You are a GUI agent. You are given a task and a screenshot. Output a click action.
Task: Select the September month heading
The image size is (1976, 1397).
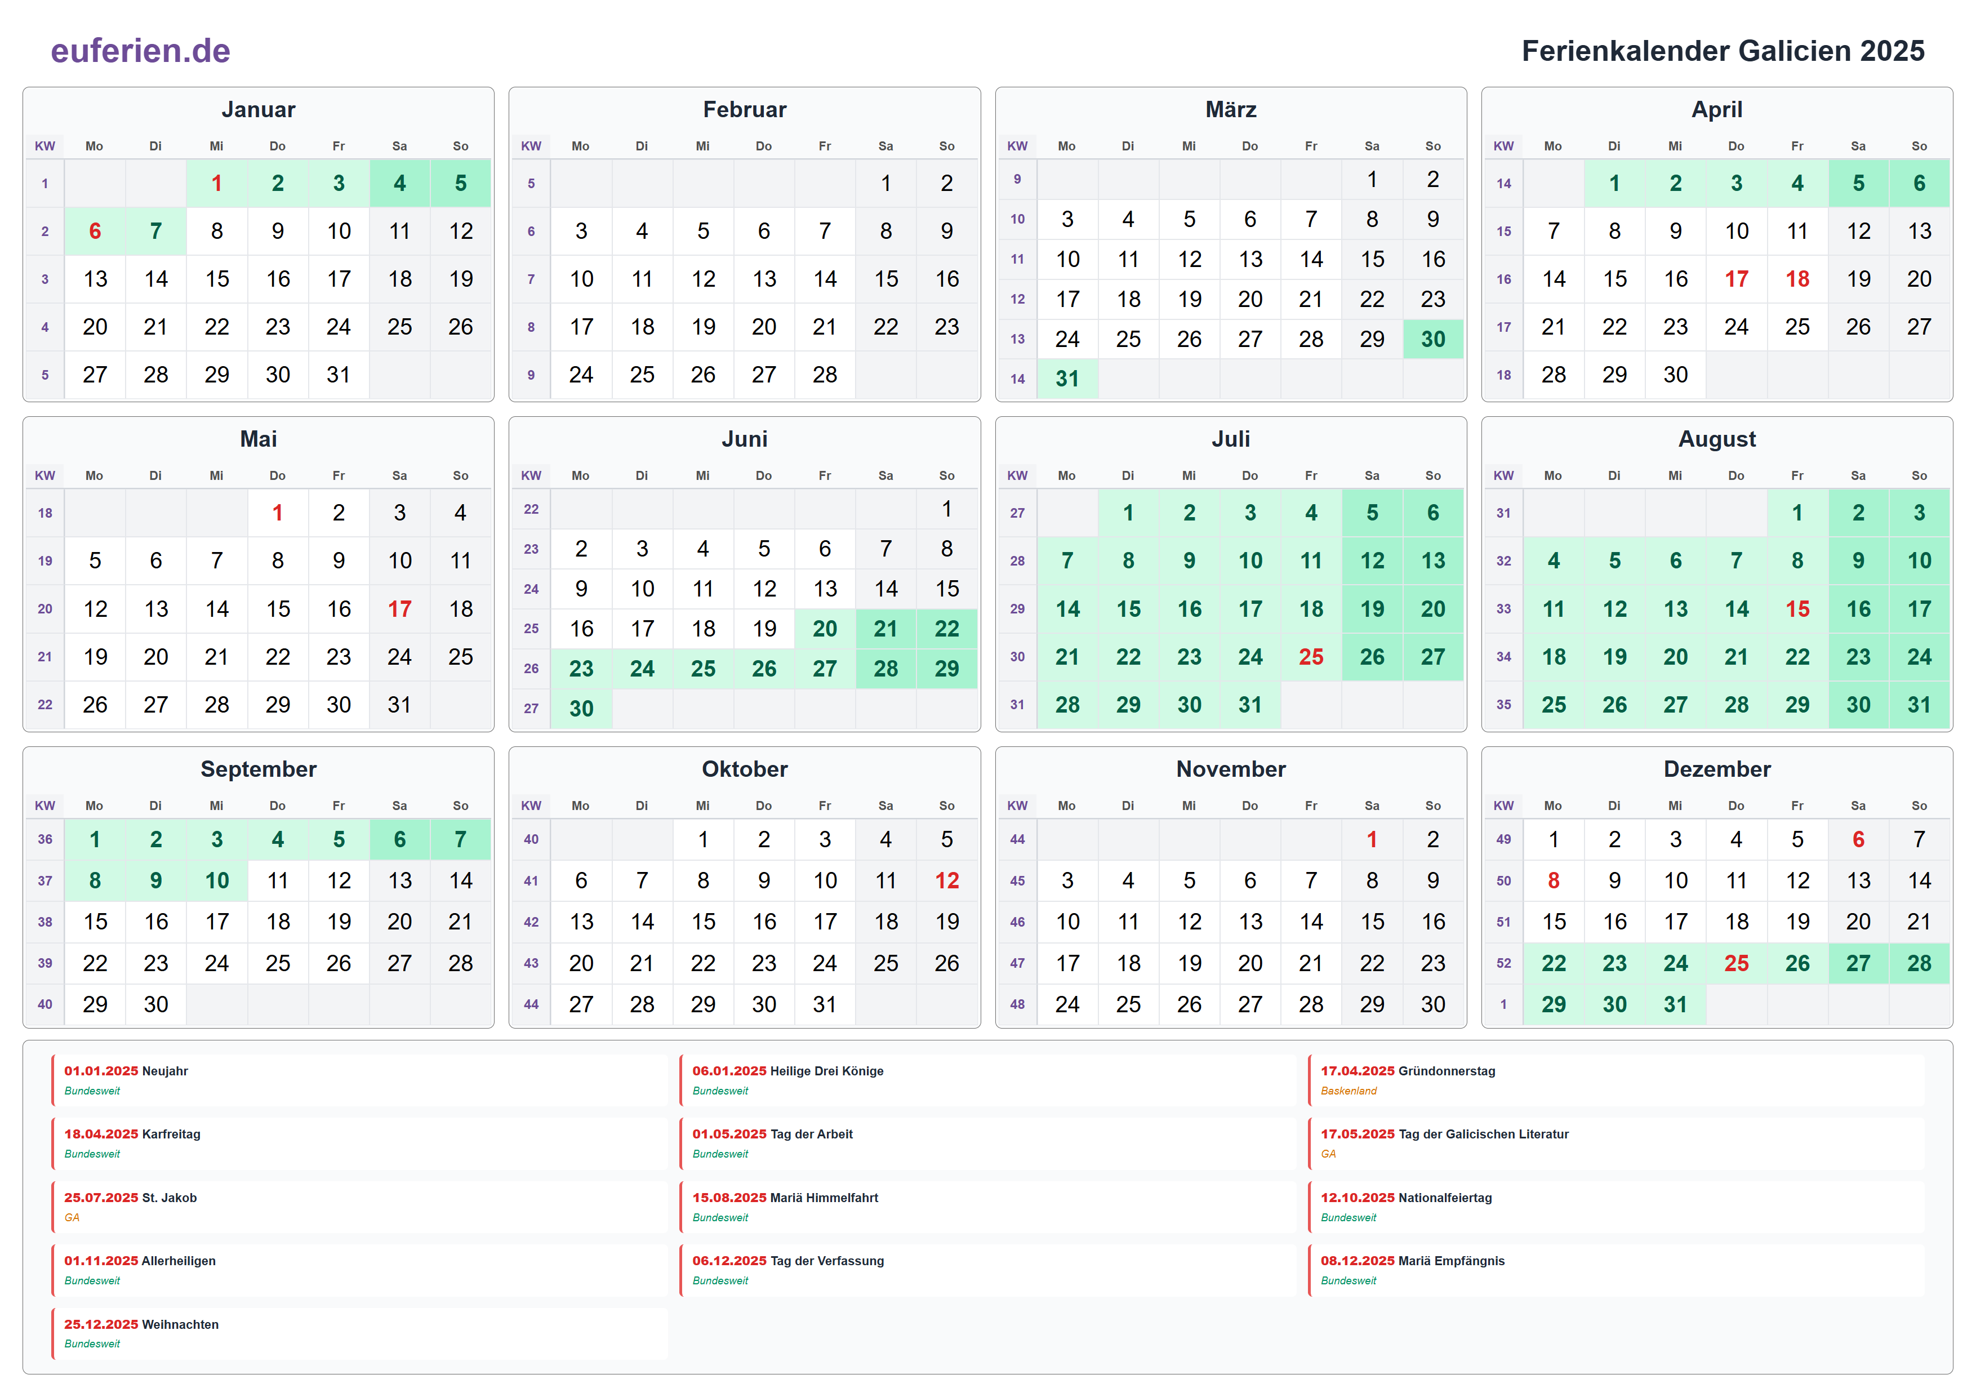(258, 769)
